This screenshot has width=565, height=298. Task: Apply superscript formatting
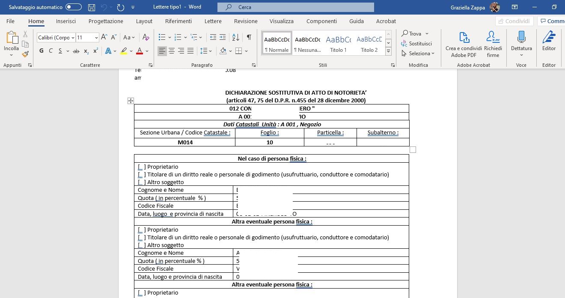95,51
